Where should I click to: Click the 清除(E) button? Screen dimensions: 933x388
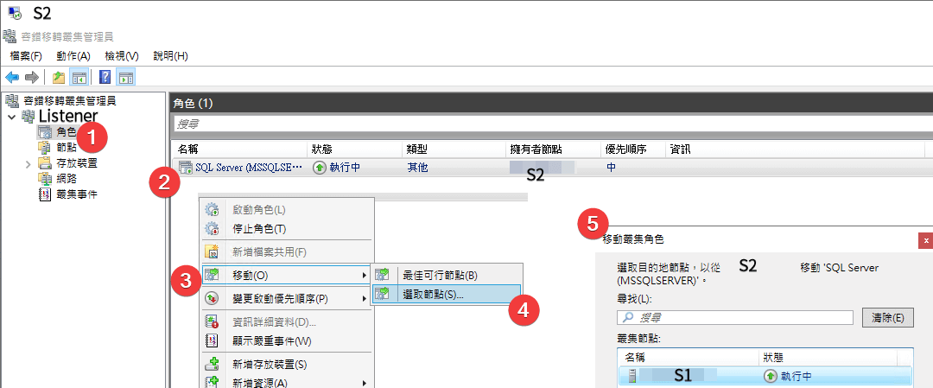click(x=887, y=318)
